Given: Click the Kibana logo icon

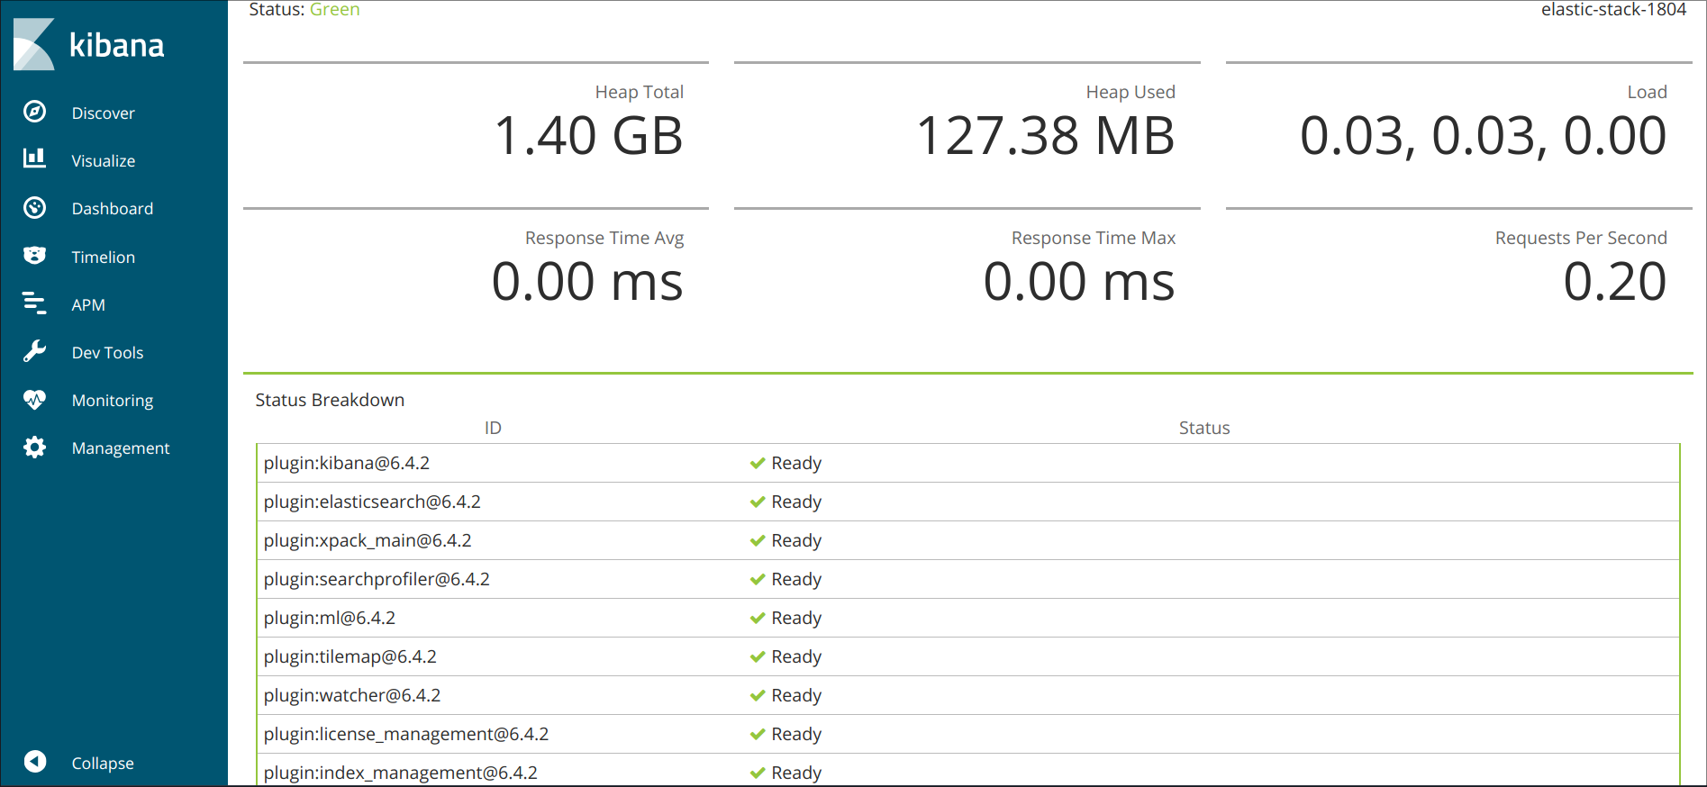Looking at the screenshot, I should coord(35,44).
